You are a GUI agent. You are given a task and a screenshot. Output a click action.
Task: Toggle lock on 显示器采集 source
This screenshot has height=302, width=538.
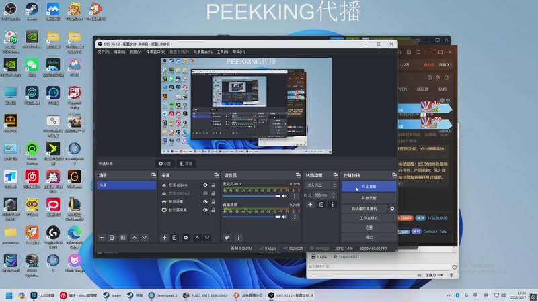(x=213, y=210)
